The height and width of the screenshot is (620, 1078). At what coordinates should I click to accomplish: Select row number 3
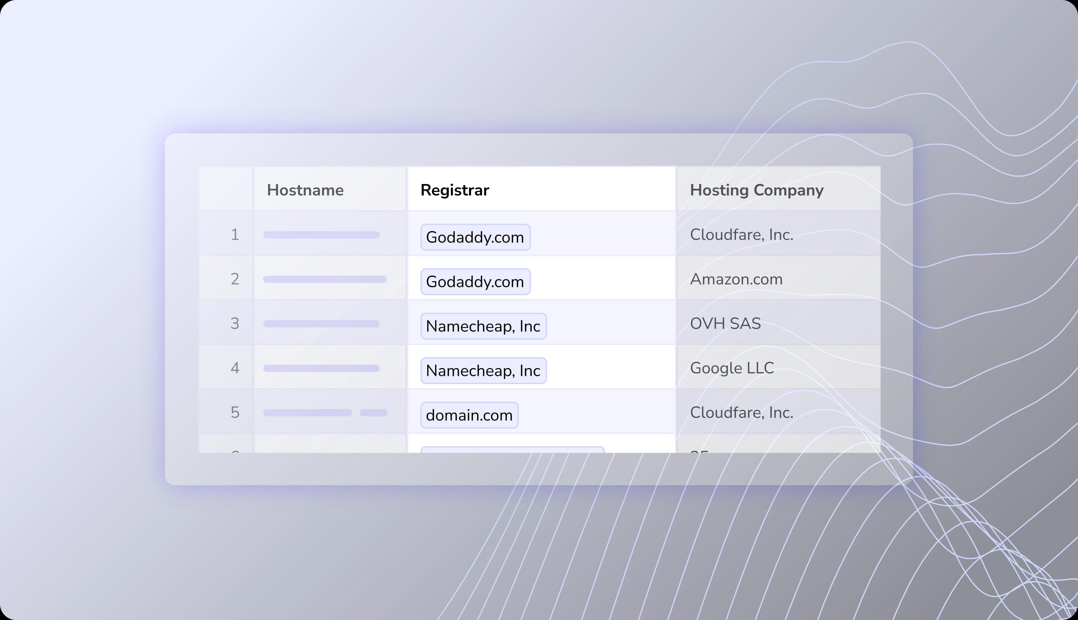coord(235,323)
